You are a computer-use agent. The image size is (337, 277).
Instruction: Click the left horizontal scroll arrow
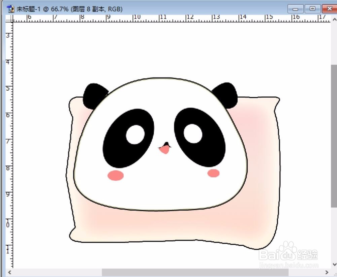pos(9,272)
